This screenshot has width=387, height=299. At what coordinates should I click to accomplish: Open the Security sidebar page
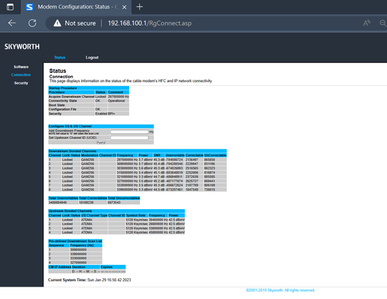(21, 83)
